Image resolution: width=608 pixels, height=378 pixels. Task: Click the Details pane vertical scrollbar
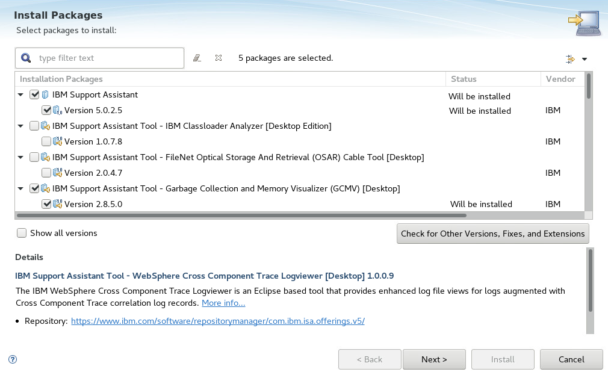click(x=590, y=280)
